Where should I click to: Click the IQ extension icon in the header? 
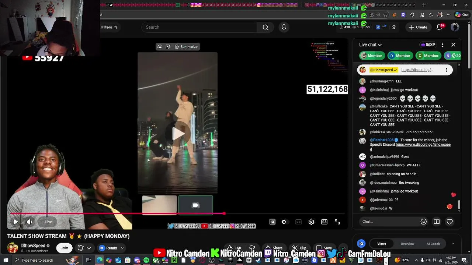(378, 27)
